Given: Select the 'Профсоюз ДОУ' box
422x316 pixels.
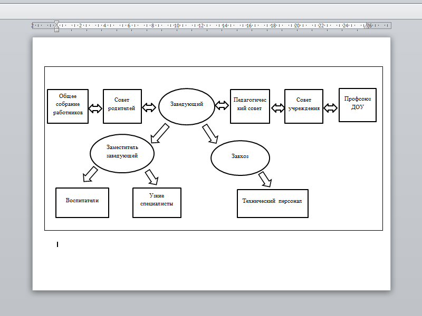Looking at the screenshot, I should point(357,105).
